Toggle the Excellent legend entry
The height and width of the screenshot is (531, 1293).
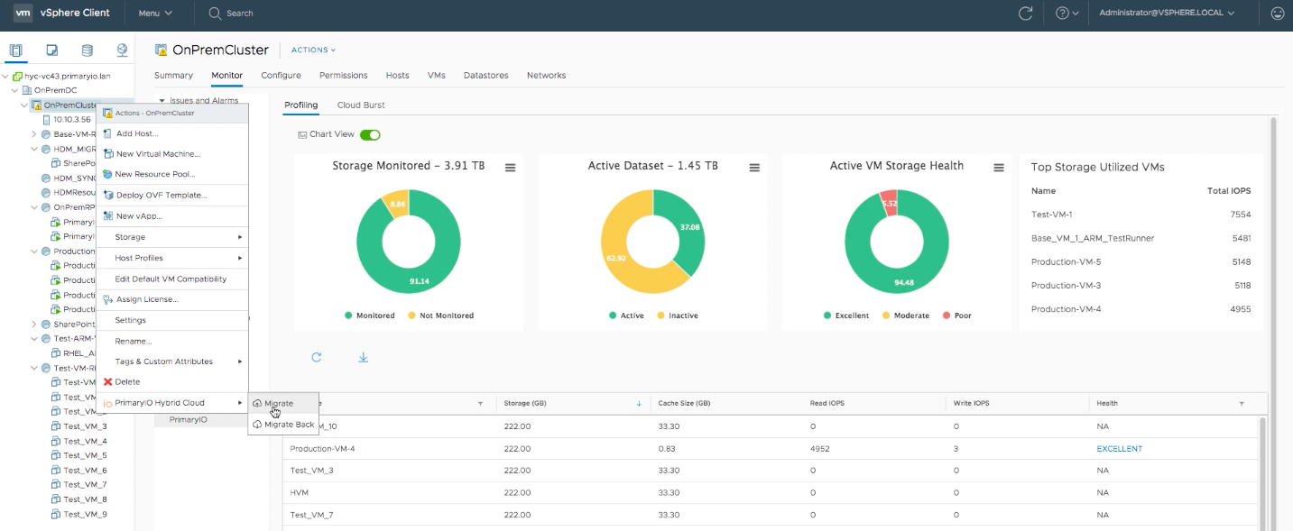click(846, 316)
